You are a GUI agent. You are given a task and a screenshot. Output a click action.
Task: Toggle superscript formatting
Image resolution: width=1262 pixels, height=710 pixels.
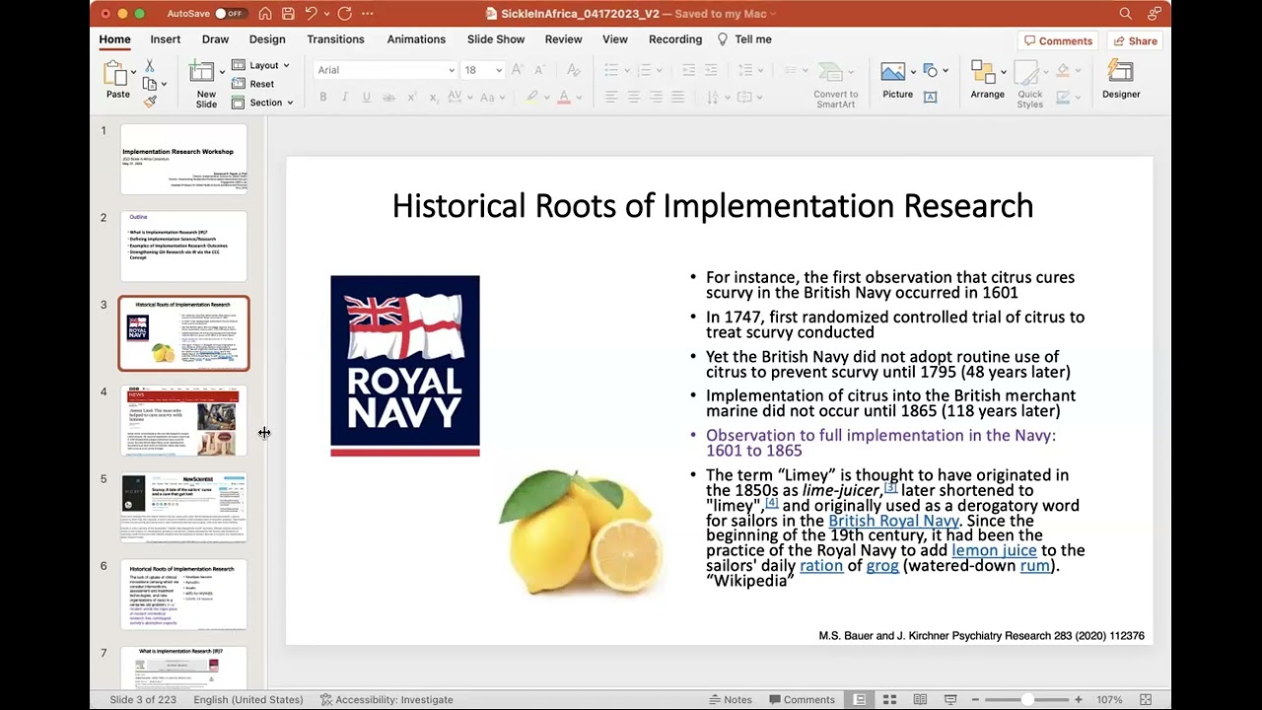click(x=411, y=97)
